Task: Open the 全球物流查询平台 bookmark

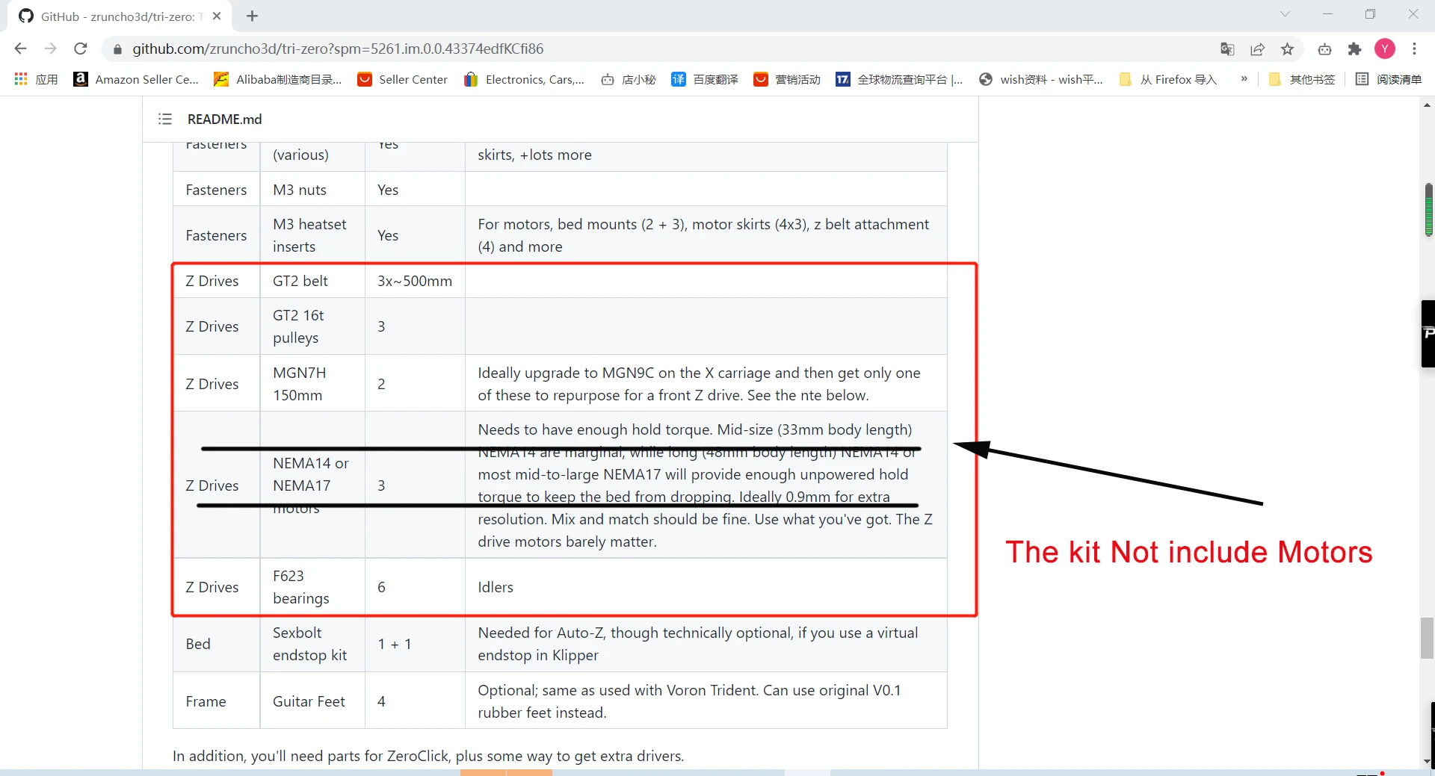Action: coord(899,79)
